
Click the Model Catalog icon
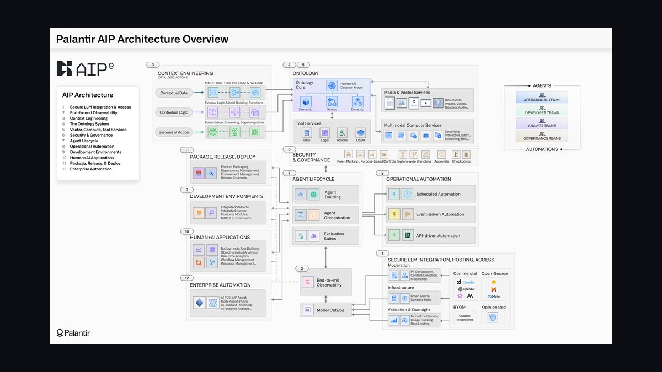click(308, 310)
